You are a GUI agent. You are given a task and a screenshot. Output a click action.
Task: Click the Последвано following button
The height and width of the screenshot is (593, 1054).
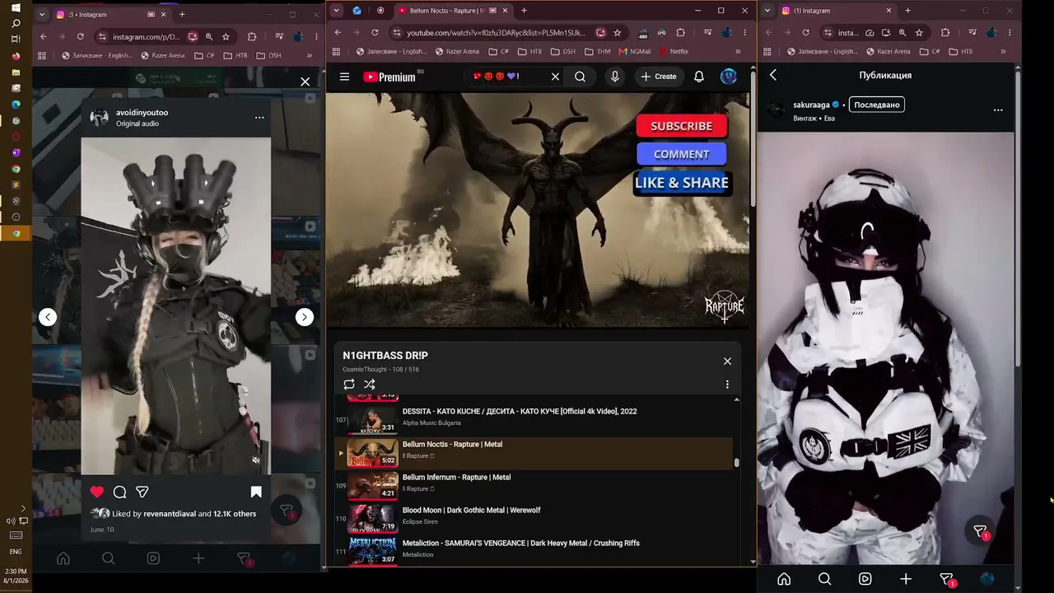tap(877, 105)
